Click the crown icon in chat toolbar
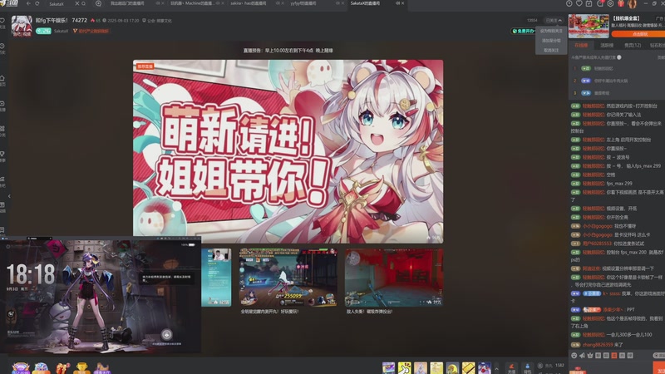The height and width of the screenshot is (374, 665). [590, 356]
